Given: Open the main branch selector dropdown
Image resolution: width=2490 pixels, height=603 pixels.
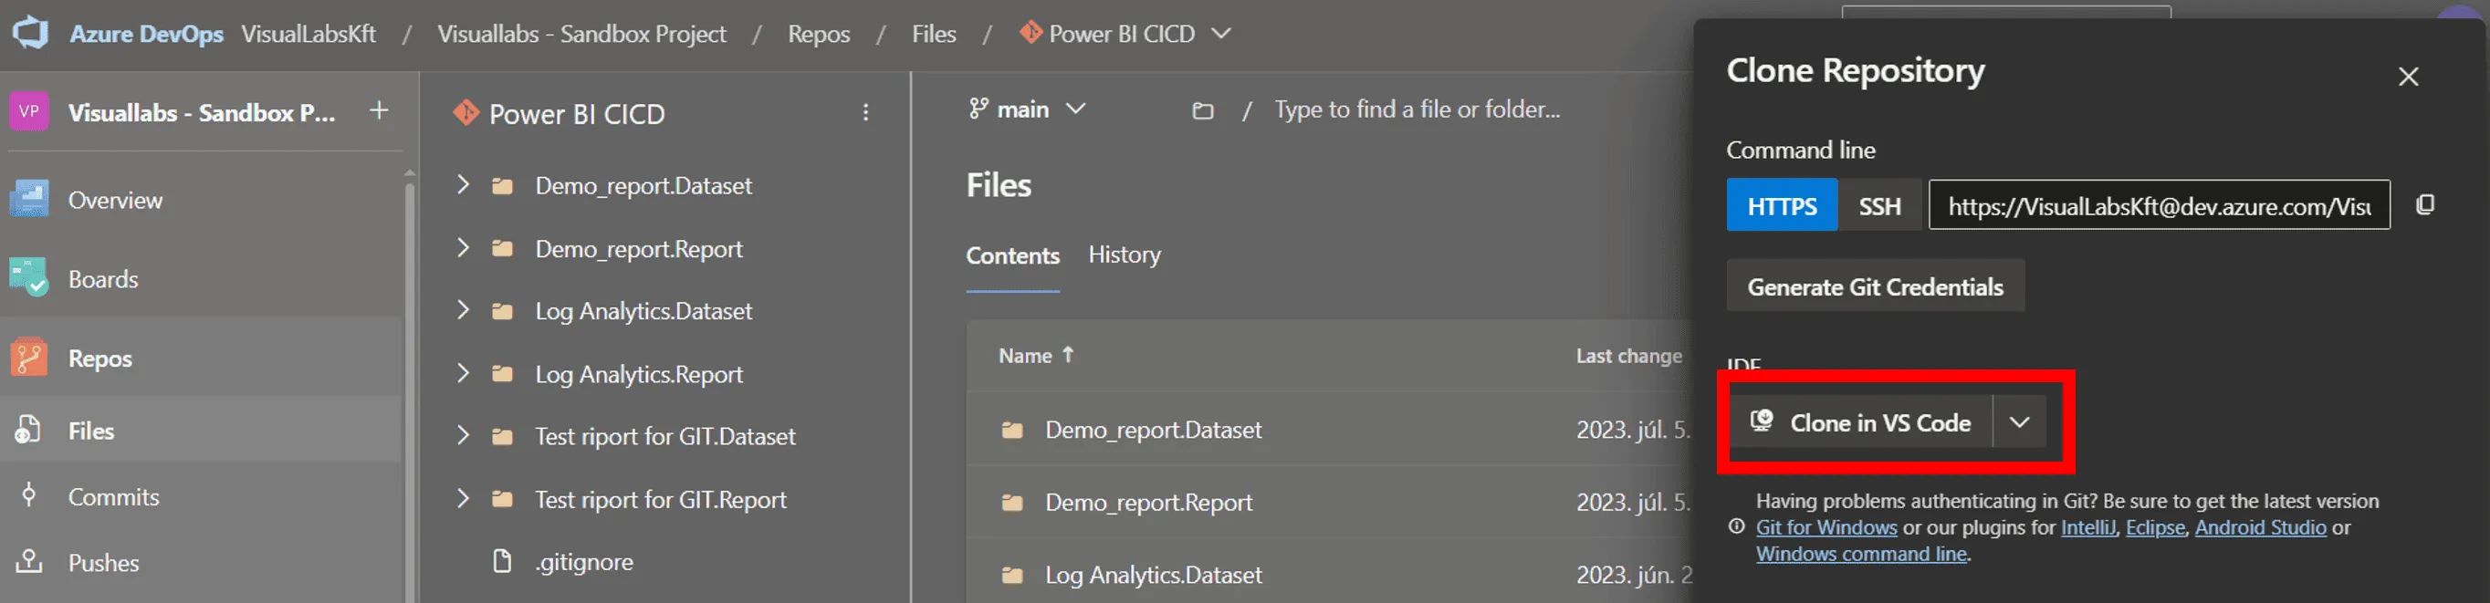Looking at the screenshot, I should (1028, 110).
